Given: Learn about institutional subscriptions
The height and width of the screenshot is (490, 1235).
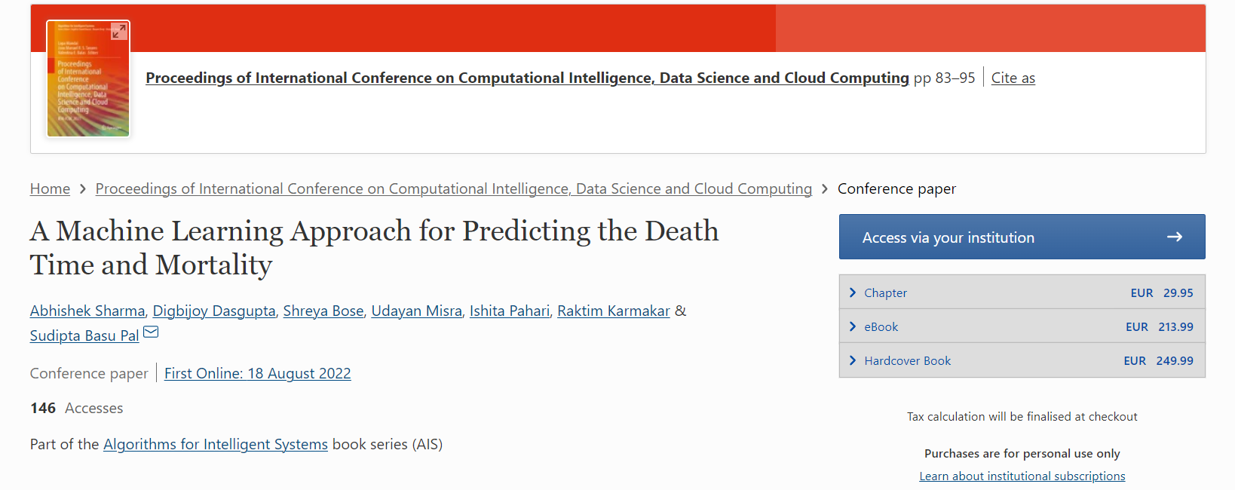Looking at the screenshot, I should 1022,476.
